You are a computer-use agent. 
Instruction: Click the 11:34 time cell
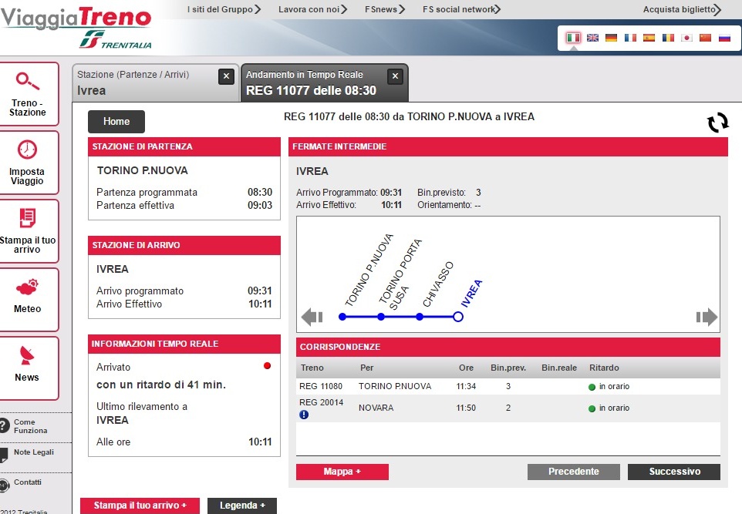tap(466, 386)
